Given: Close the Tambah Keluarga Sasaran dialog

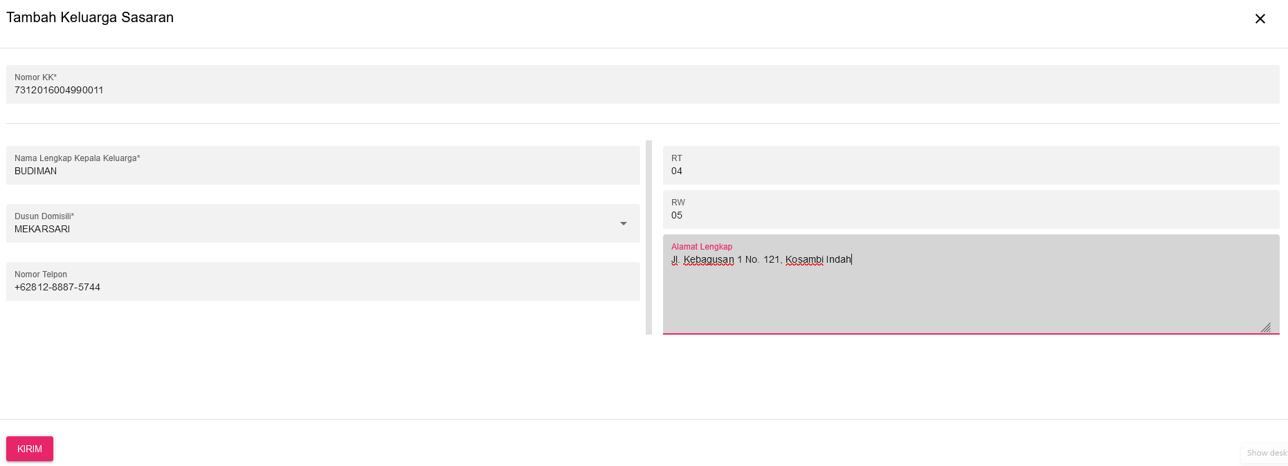Looking at the screenshot, I should (x=1260, y=19).
